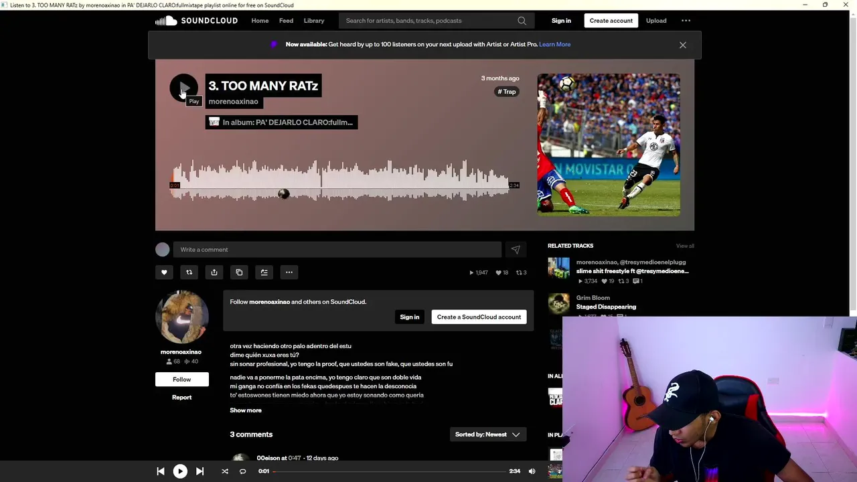The image size is (857, 482).
Task: Open slime shit freestyle related track
Action: click(632, 271)
